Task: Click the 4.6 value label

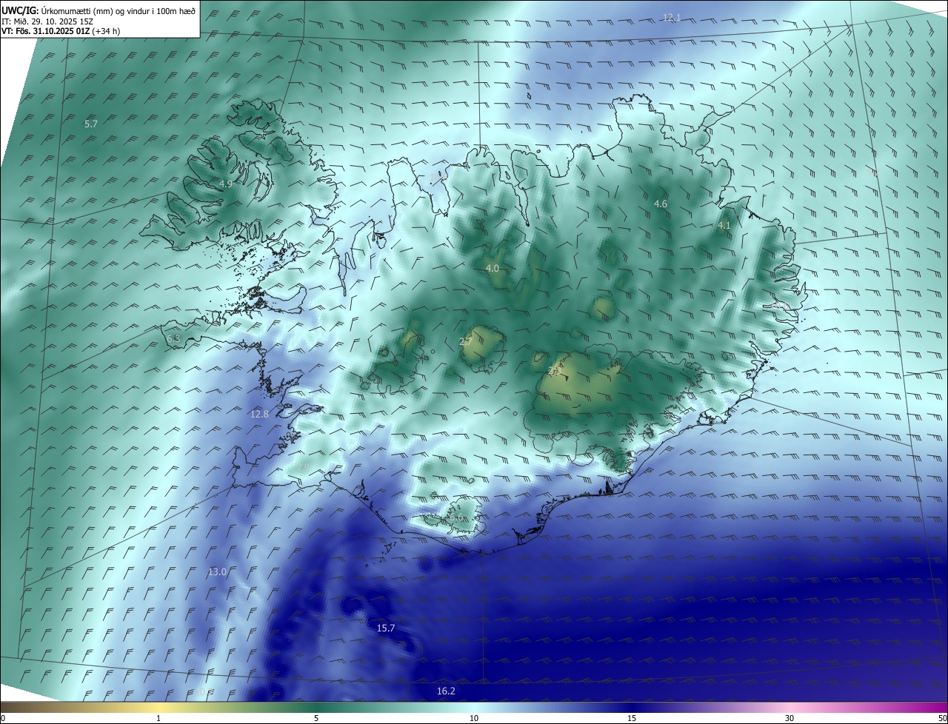Action: (x=661, y=204)
